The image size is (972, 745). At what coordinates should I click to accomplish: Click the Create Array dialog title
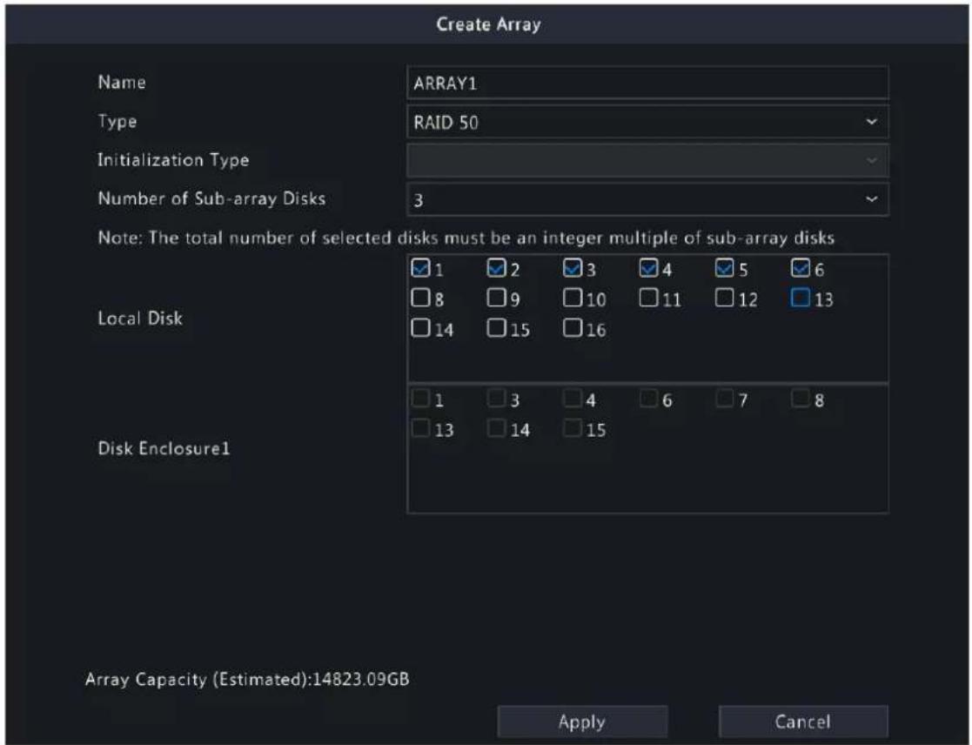click(488, 24)
